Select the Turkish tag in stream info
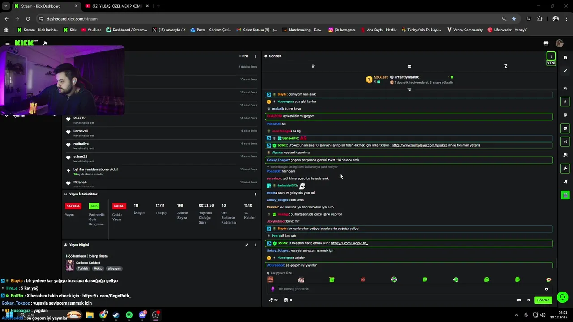 click(x=83, y=269)
